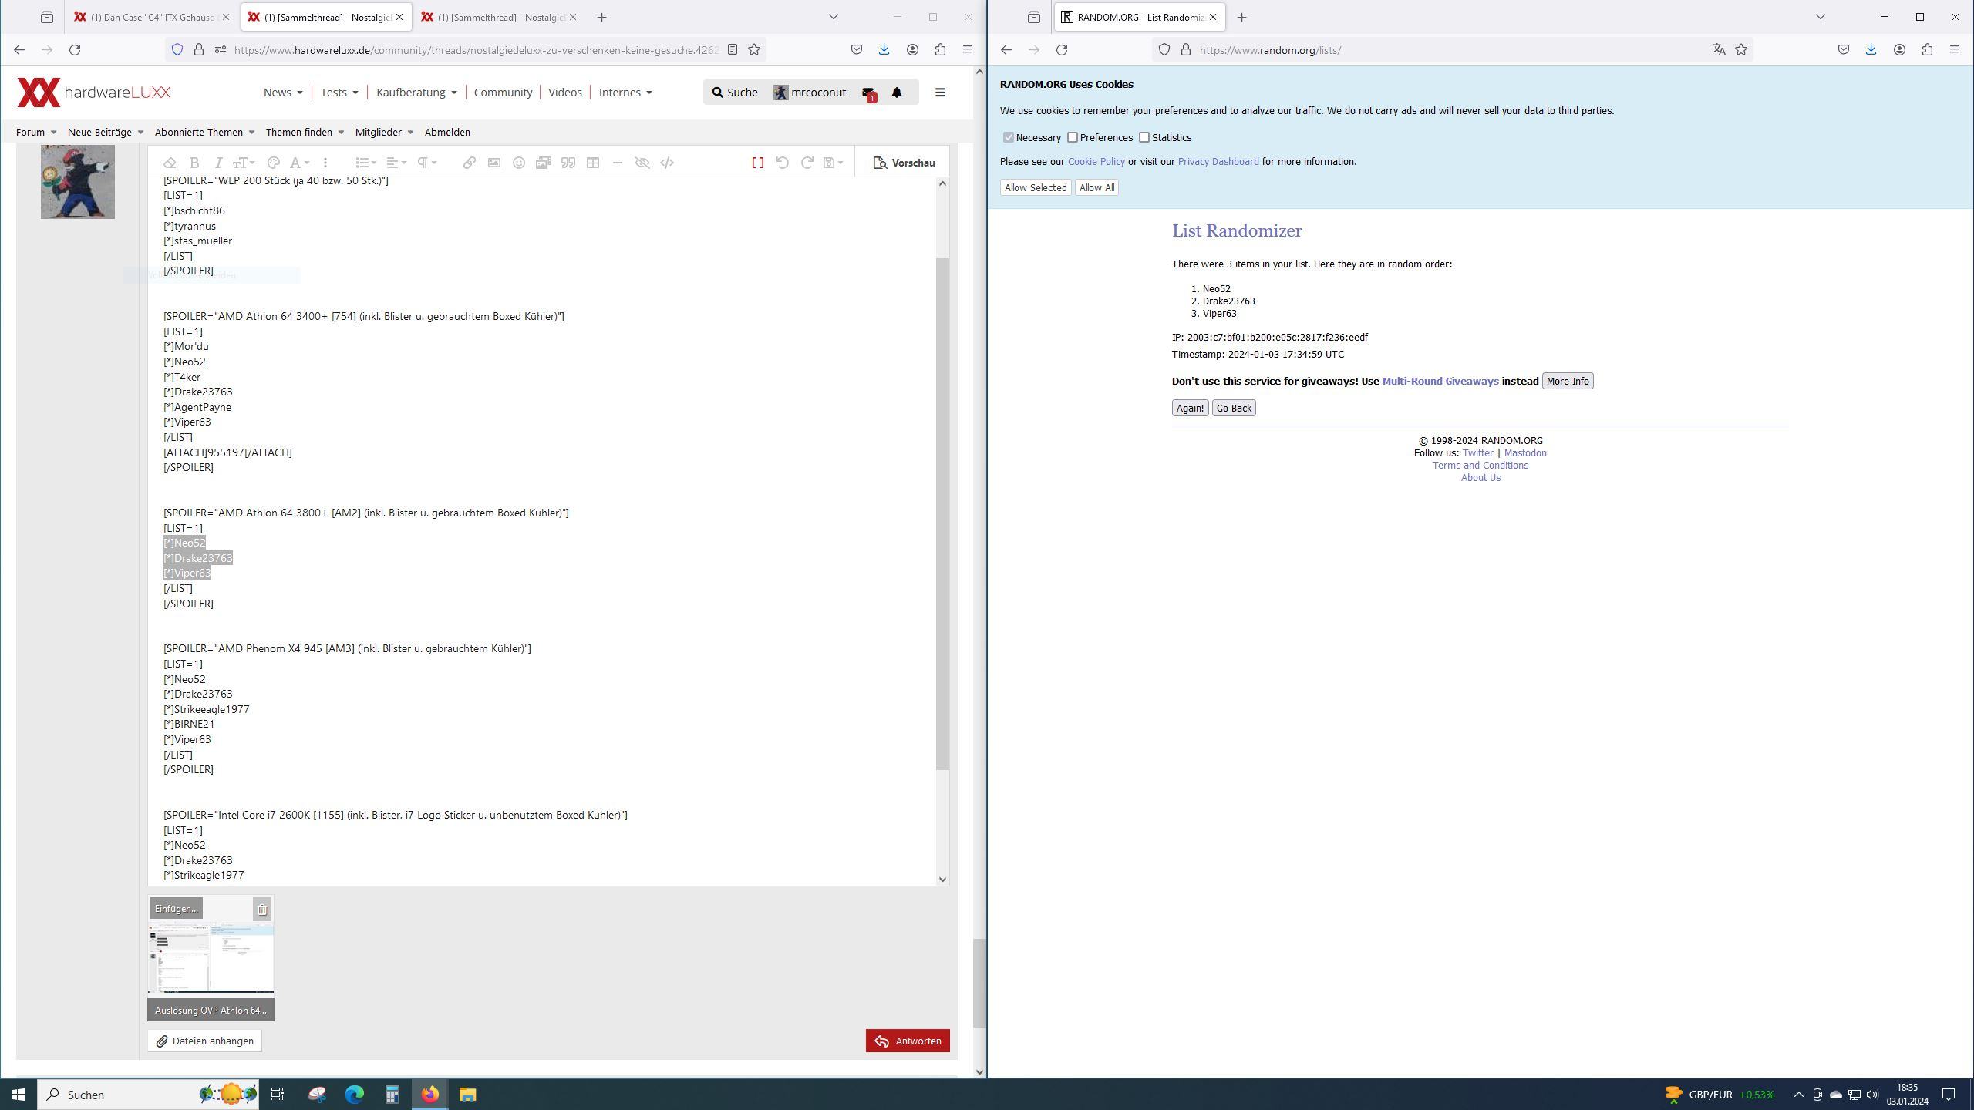Click the redo icon in editor
The width and height of the screenshot is (1974, 1110).
pyautogui.click(x=807, y=163)
